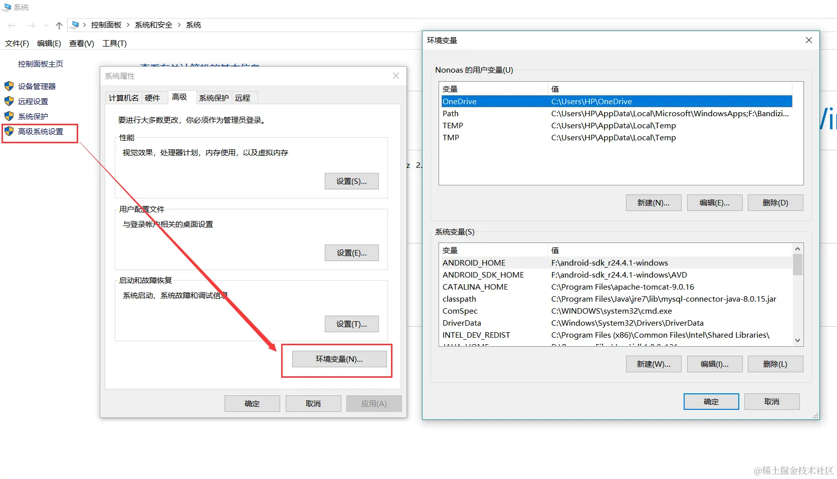Click the back navigation arrow

coord(12,25)
